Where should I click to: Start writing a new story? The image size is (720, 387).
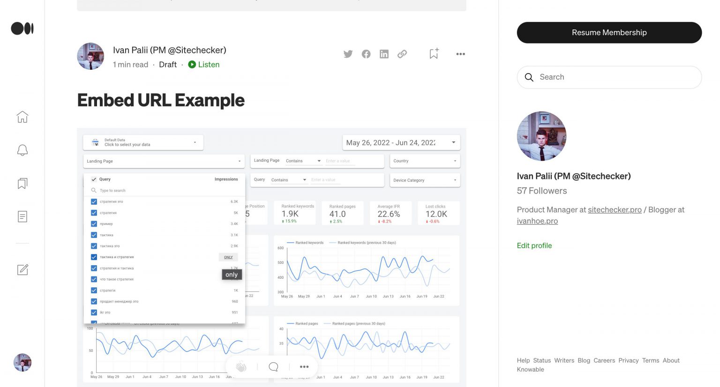click(22, 270)
